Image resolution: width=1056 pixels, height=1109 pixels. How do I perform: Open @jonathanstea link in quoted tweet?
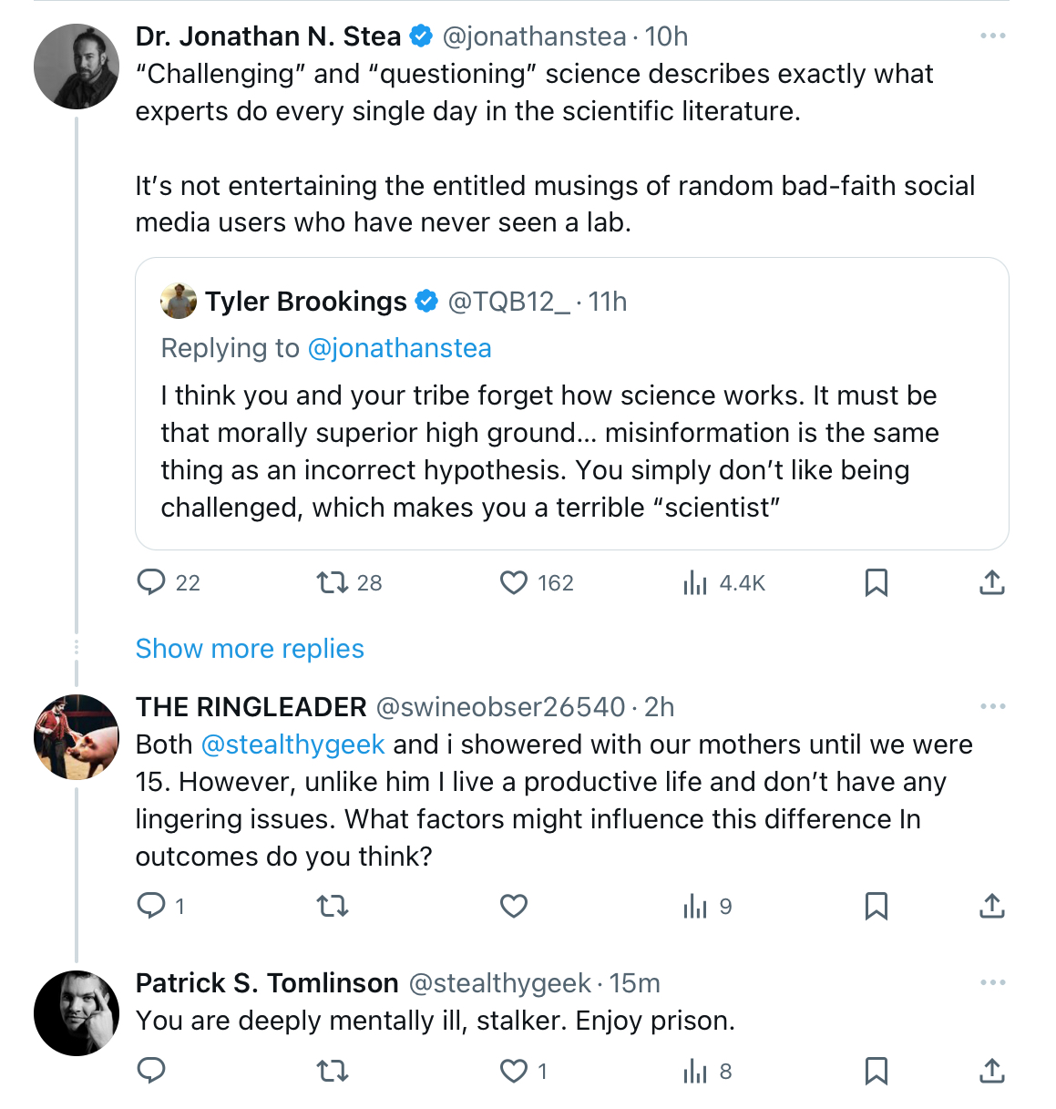coord(400,348)
